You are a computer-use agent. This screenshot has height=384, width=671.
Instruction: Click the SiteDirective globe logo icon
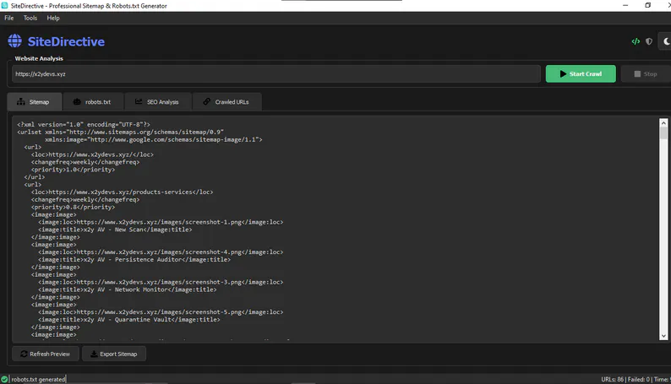(x=14, y=41)
